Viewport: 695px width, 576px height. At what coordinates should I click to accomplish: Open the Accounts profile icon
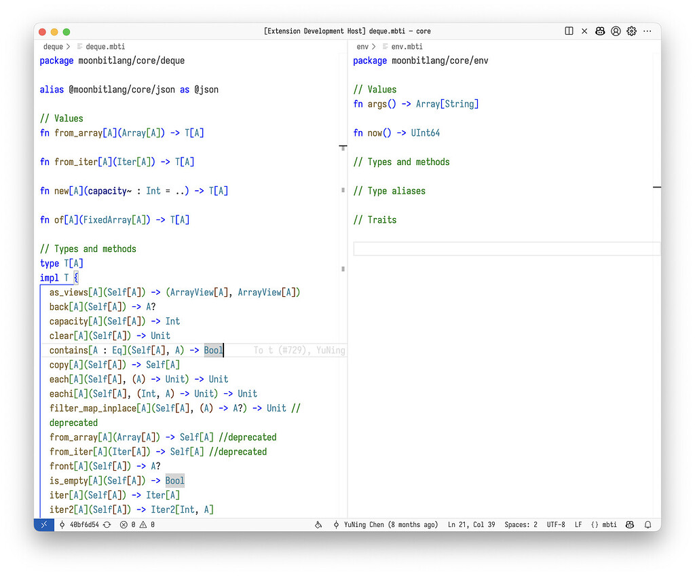pyautogui.click(x=616, y=31)
